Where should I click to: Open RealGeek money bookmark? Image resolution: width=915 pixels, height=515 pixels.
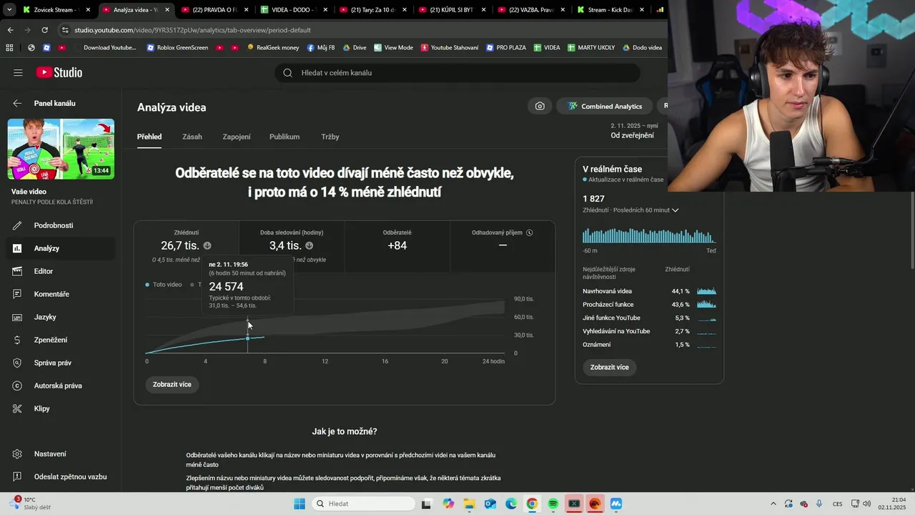(273, 48)
